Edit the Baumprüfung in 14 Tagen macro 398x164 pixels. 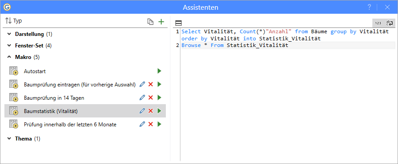click(142, 98)
